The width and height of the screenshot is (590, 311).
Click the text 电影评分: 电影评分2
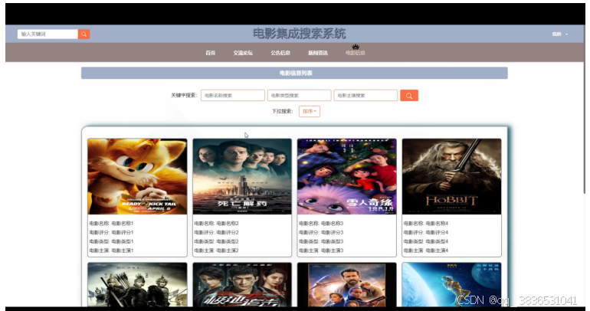(216, 232)
